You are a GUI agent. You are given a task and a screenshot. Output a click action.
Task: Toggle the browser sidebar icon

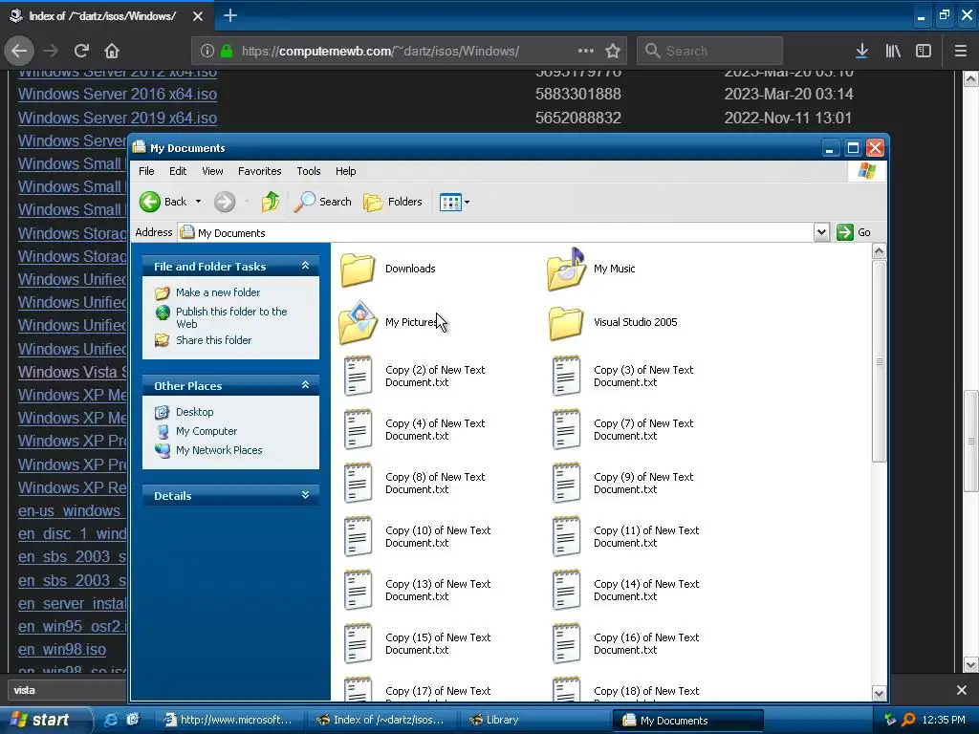(924, 52)
